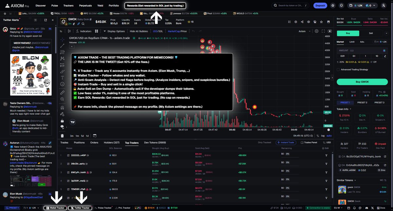Screen dimensions: 393x211
Task: Click the Buy GWOK button
Action: [362, 82]
